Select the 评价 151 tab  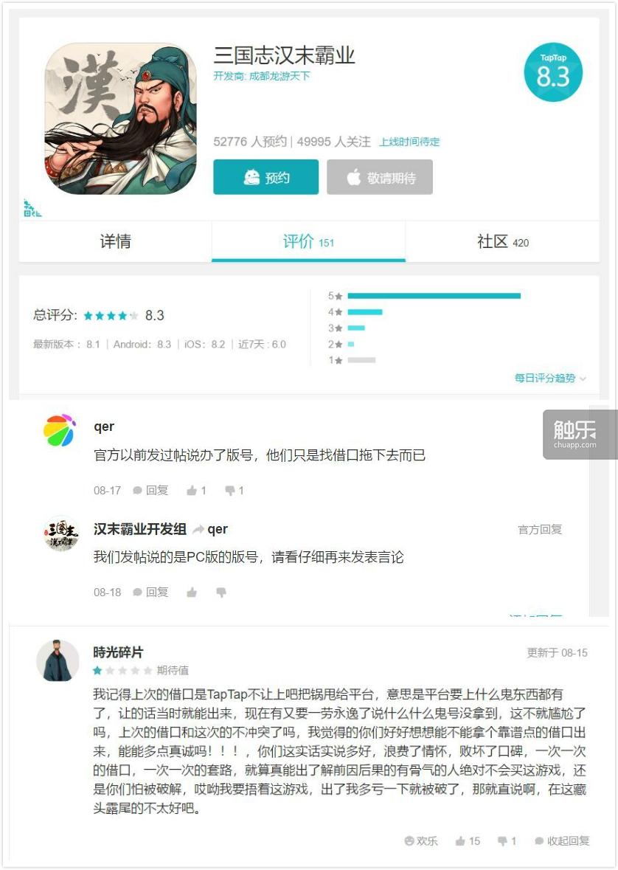[308, 241]
